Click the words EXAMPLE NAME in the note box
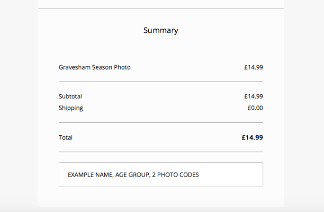 (x=90, y=175)
